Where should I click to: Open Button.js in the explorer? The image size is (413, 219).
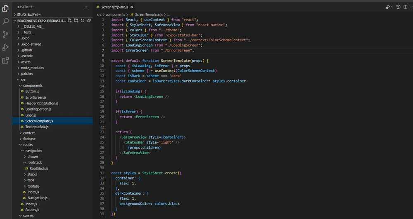tap(53, 92)
